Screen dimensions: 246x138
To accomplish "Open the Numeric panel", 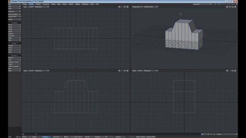I will (89, 137).
